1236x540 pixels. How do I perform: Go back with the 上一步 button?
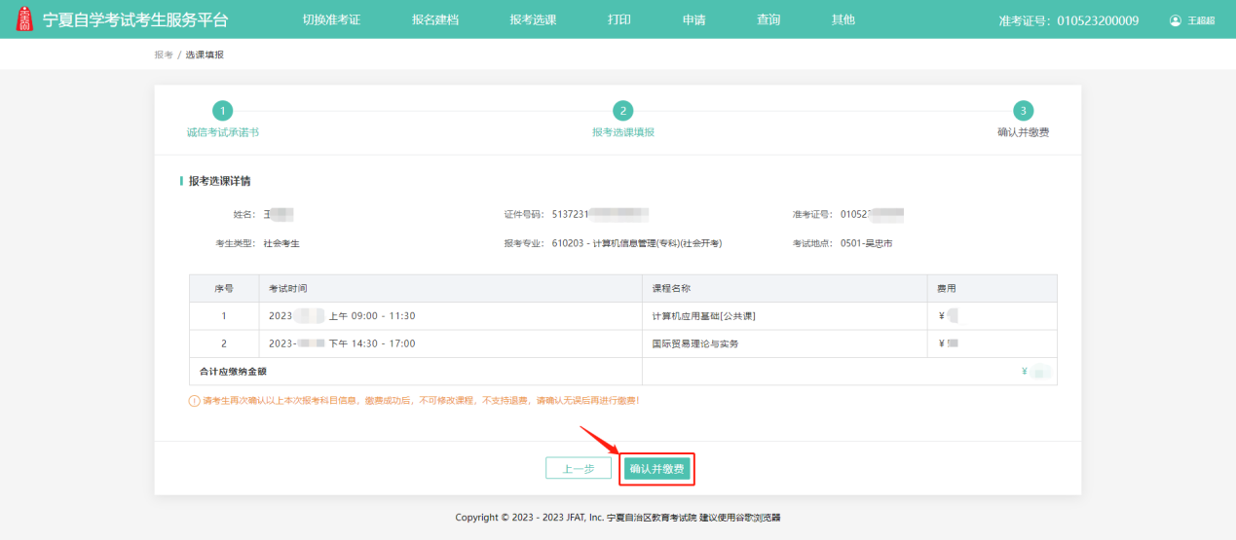point(579,468)
